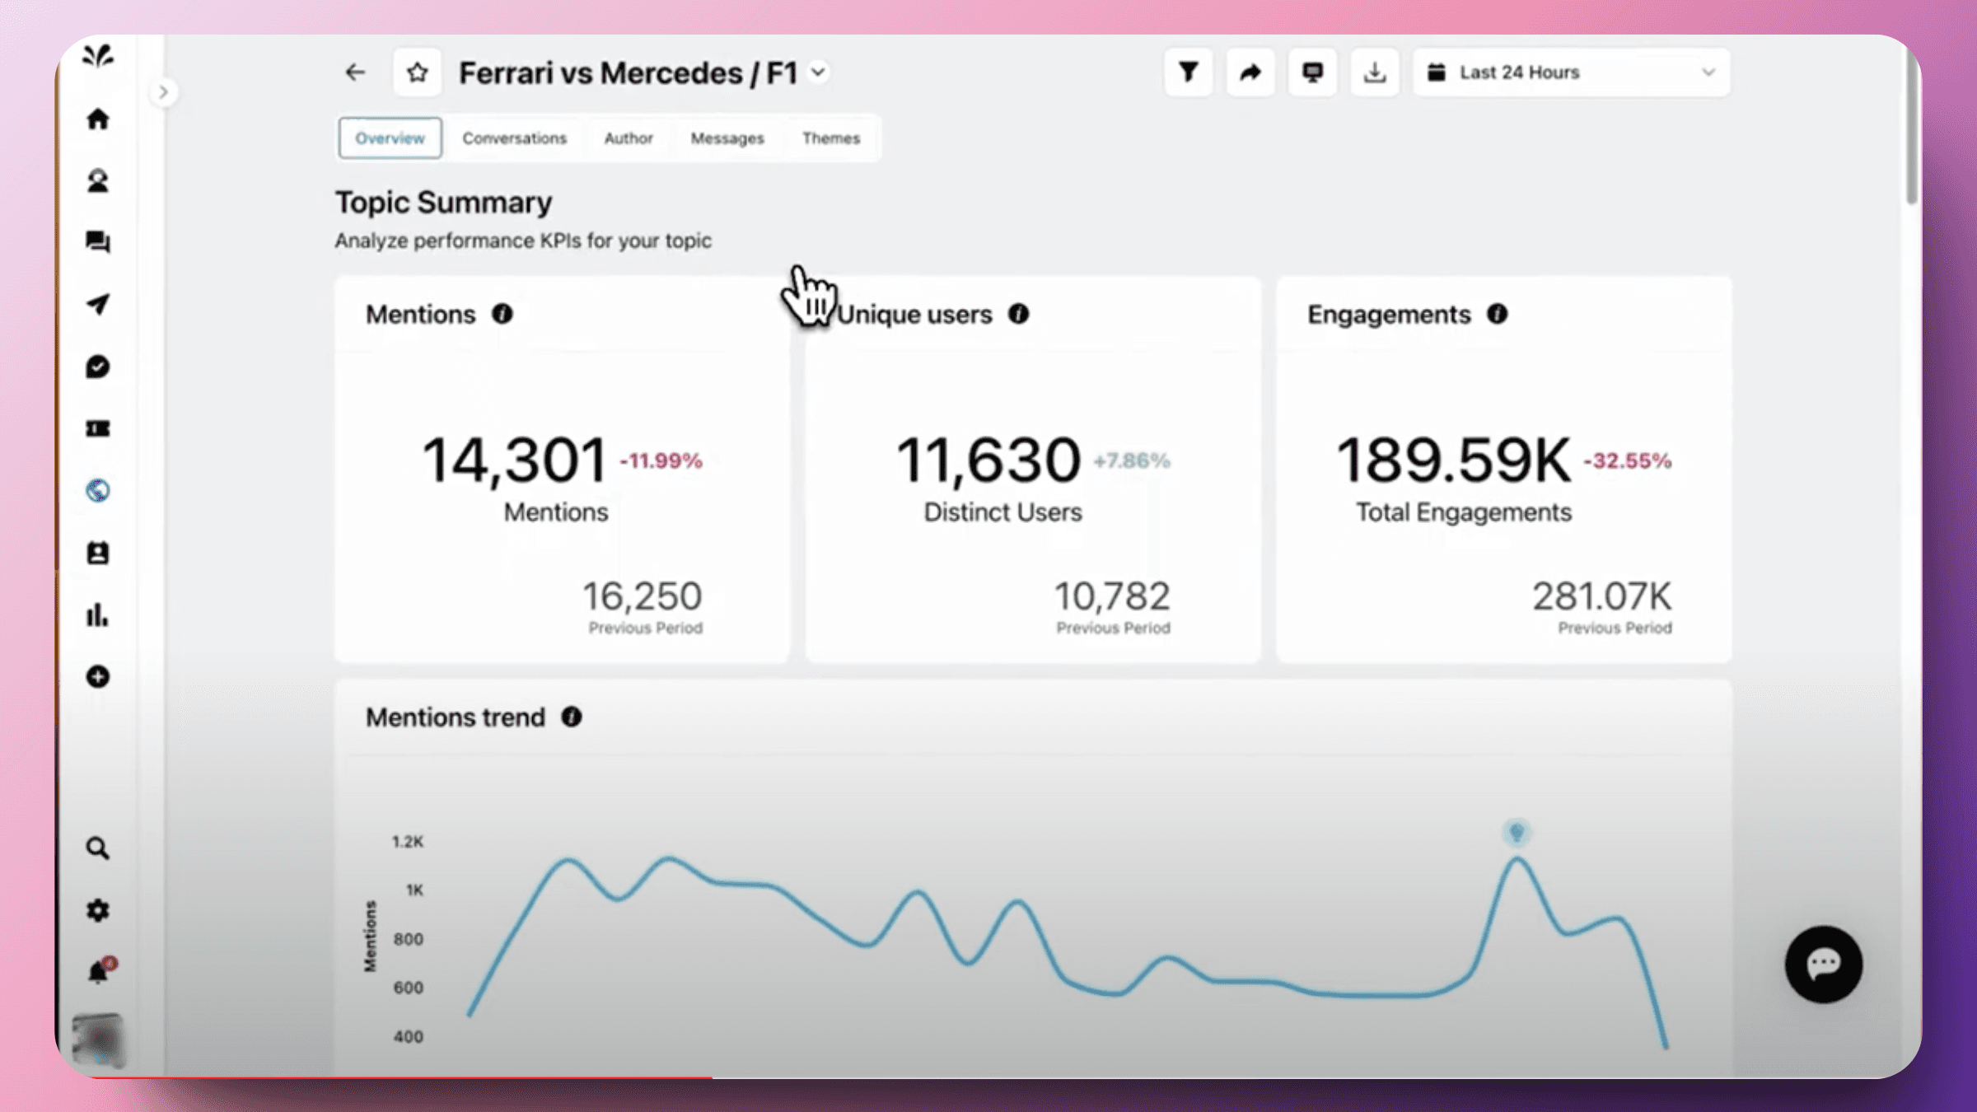Image resolution: width=1977 pixels, height=1112 pixels.
Task: Click the search icon in sidebar
Action: coord(96,848)
